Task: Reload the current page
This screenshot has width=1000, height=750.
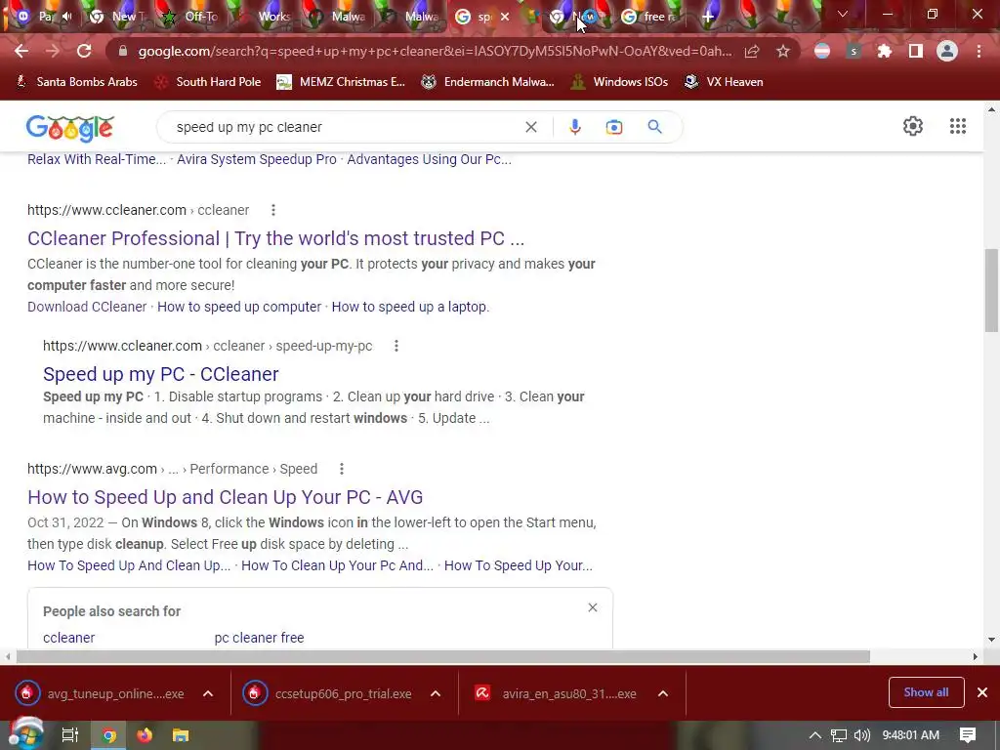Action: 84,51
